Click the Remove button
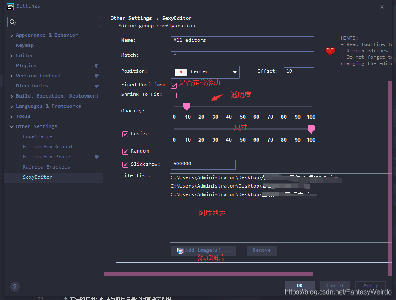The width and height of the screenshot is (396, 300). (x=262, y=251)
